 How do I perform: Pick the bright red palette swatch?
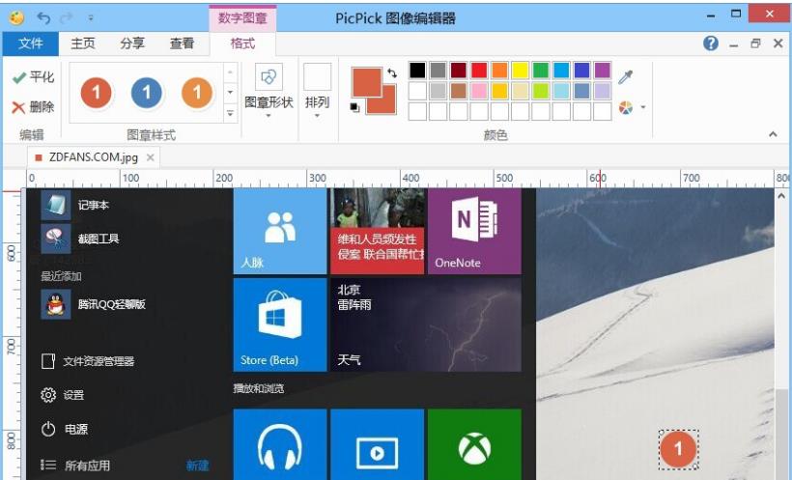click(x=479, y=71)
